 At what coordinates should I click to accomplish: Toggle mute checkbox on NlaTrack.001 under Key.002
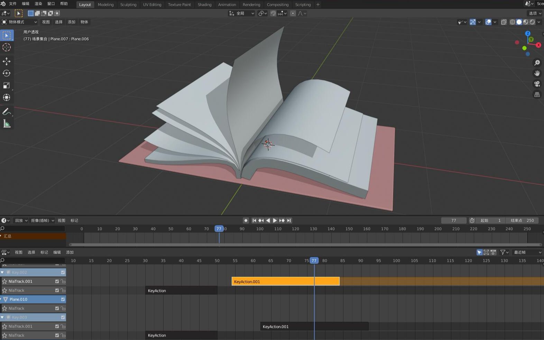57,282
